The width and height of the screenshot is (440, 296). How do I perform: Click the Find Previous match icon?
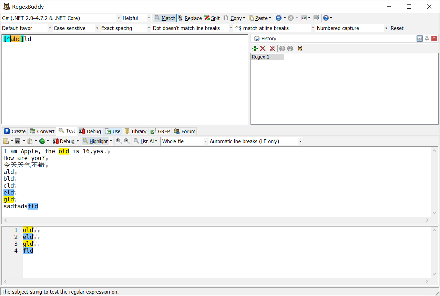tap(119, 141)
